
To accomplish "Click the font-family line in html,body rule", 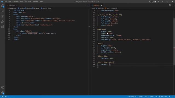I will 126,39.
